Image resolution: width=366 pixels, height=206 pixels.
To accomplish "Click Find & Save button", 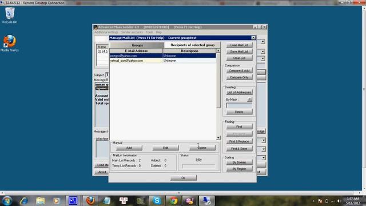I will (x=239, y=149).
